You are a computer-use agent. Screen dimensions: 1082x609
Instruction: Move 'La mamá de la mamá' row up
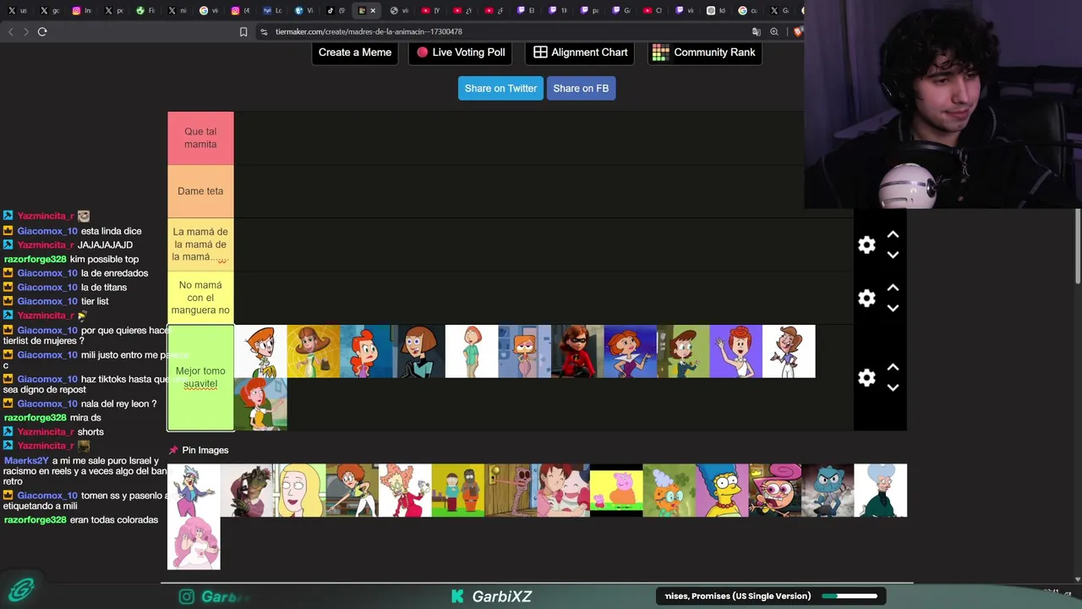point(893,235)
